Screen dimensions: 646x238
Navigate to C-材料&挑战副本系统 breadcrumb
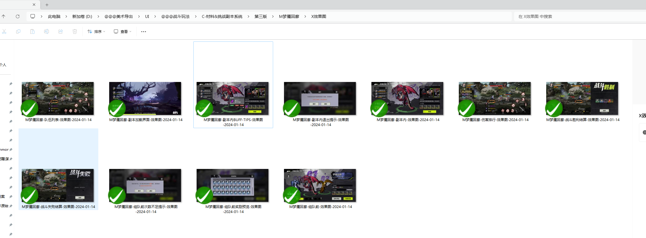coord(222,16)
